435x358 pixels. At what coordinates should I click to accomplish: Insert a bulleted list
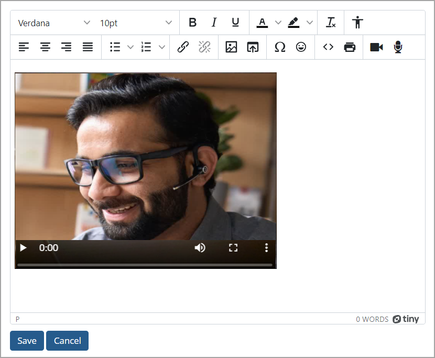115,47
